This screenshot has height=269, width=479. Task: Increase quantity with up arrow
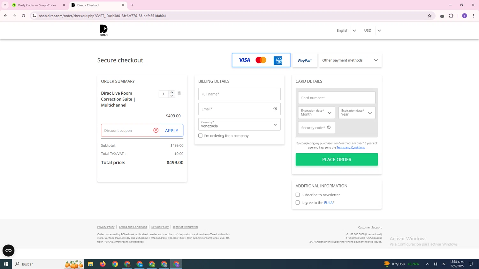pyautogui.click(x=172, y=92)
